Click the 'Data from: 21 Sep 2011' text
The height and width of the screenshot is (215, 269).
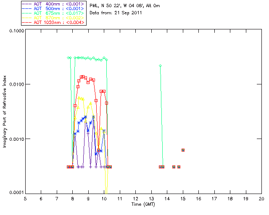click(x=116, y=13)
